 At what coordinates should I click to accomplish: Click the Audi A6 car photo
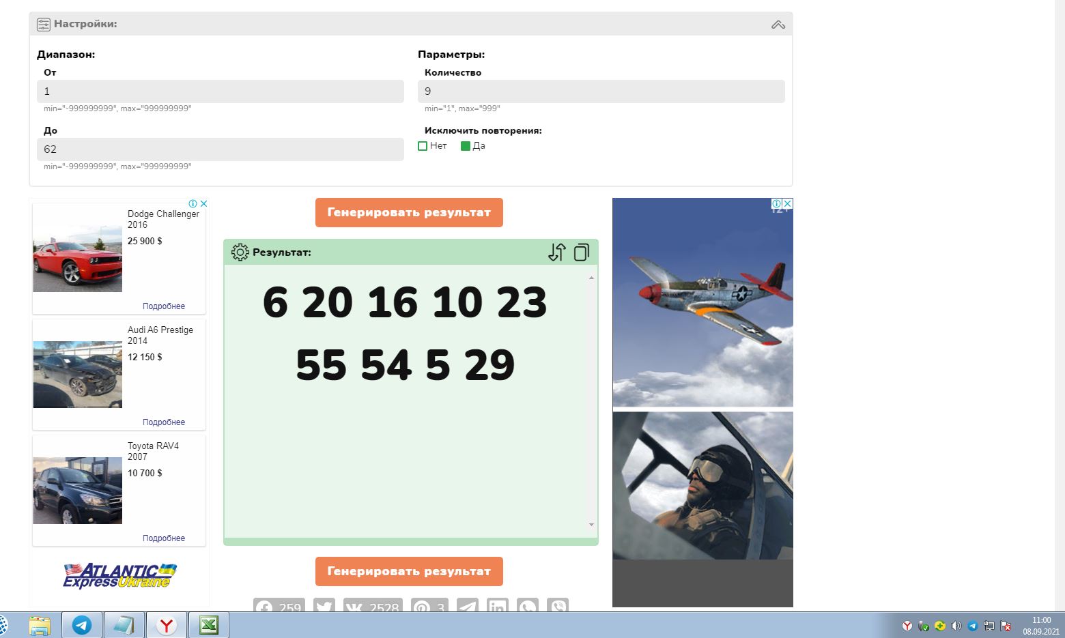click(78, 375)
